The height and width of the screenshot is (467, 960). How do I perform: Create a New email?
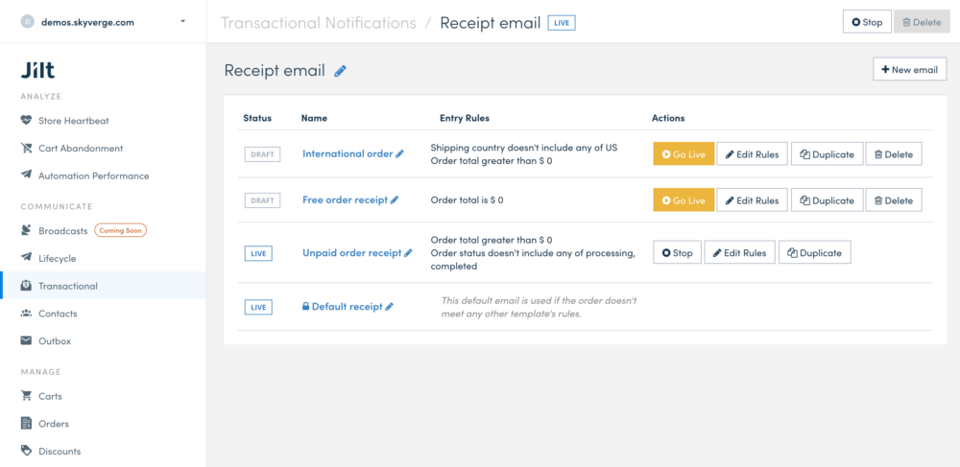coord(909,69)
